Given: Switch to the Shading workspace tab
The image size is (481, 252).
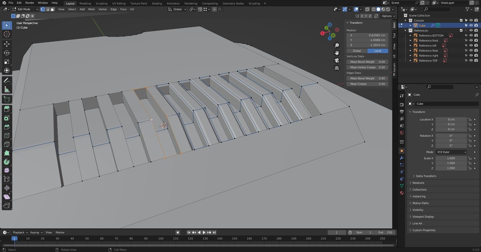Looking at the screenshot, I should (x=157, y=3).
